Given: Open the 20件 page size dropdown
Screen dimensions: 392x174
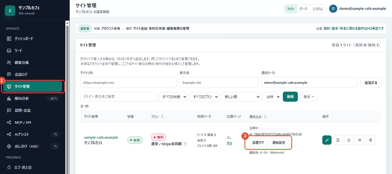Looking at the screenshot, I should [271, 97].
